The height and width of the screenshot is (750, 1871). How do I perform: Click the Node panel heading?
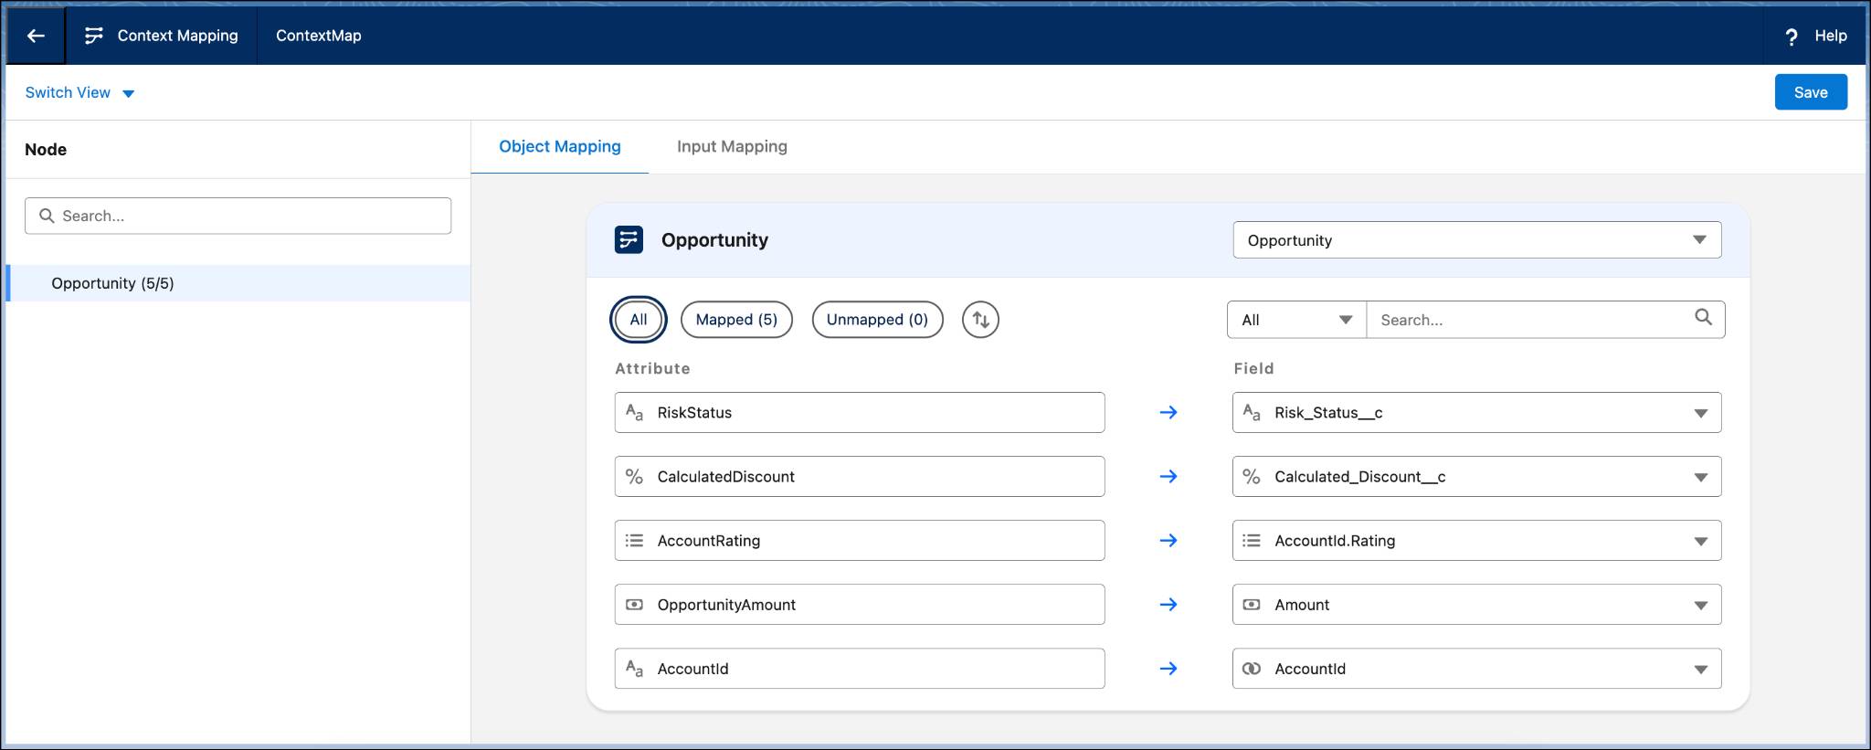point(46,149)
